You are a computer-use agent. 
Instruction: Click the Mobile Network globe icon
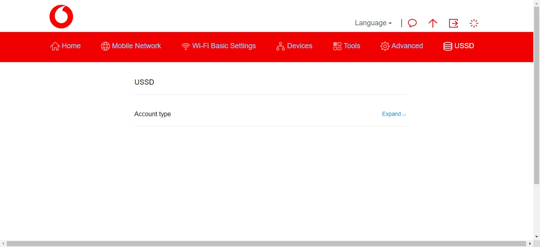coord(105,46)
